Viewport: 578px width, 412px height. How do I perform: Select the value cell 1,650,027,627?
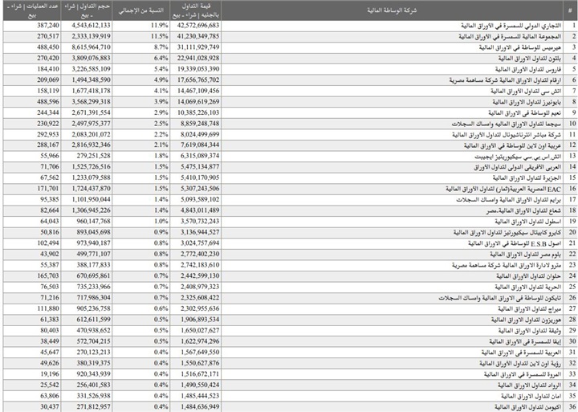click(195, 330)
